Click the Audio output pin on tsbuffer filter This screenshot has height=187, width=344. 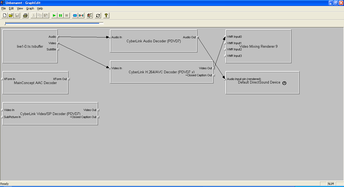point(58,37)
